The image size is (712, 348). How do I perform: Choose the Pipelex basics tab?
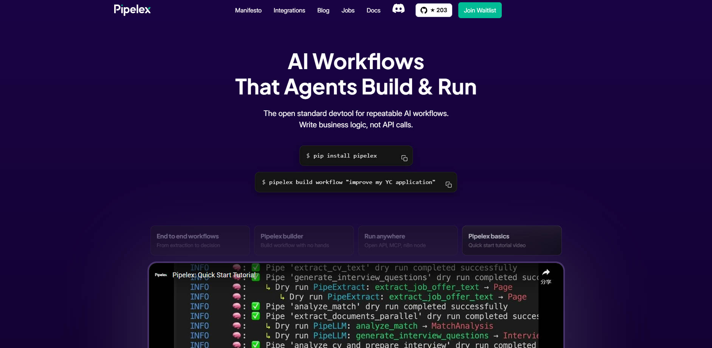(511, 240)
